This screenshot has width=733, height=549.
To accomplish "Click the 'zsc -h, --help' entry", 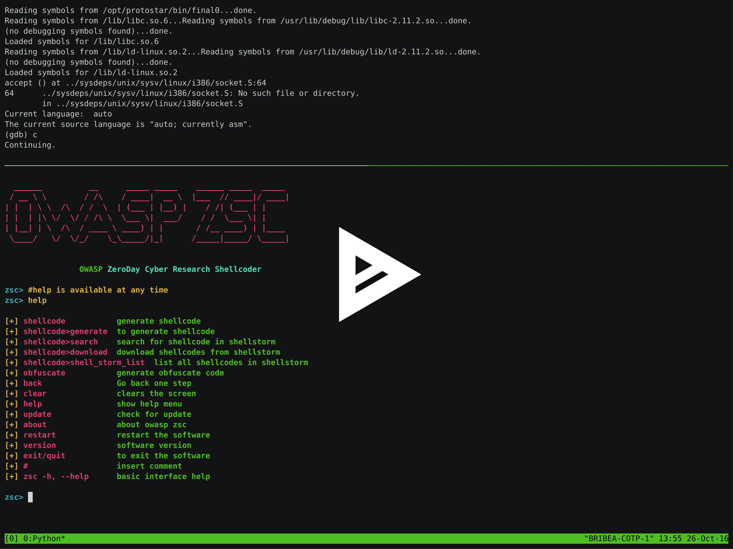I will (x=56, y=476).
